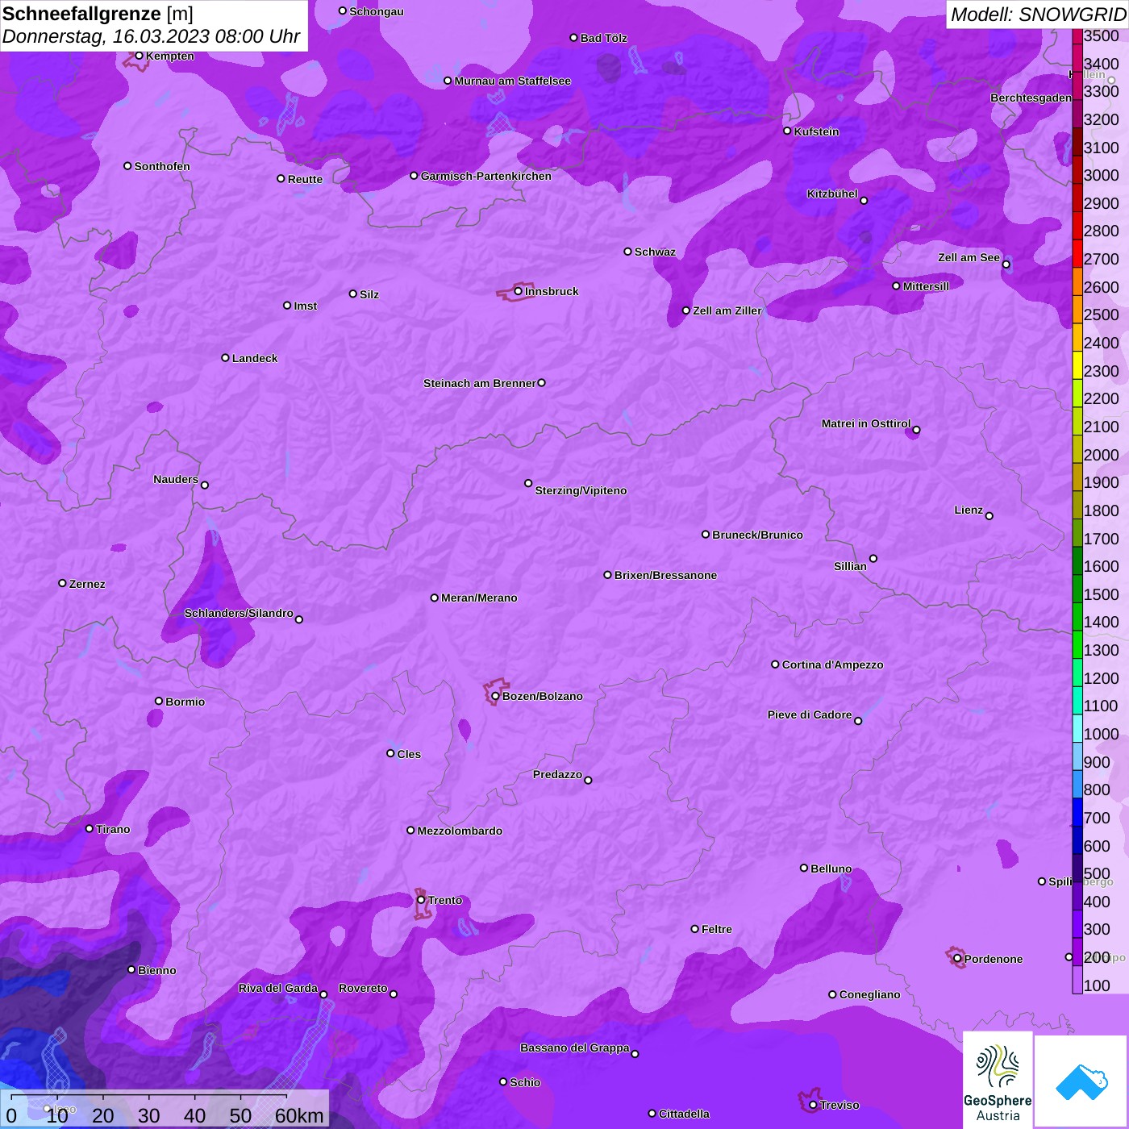The width and height of the screenshot is (1129, 1129).
Task: Click the Schneefallgrenze [m] title
Action: coord(98,14)
